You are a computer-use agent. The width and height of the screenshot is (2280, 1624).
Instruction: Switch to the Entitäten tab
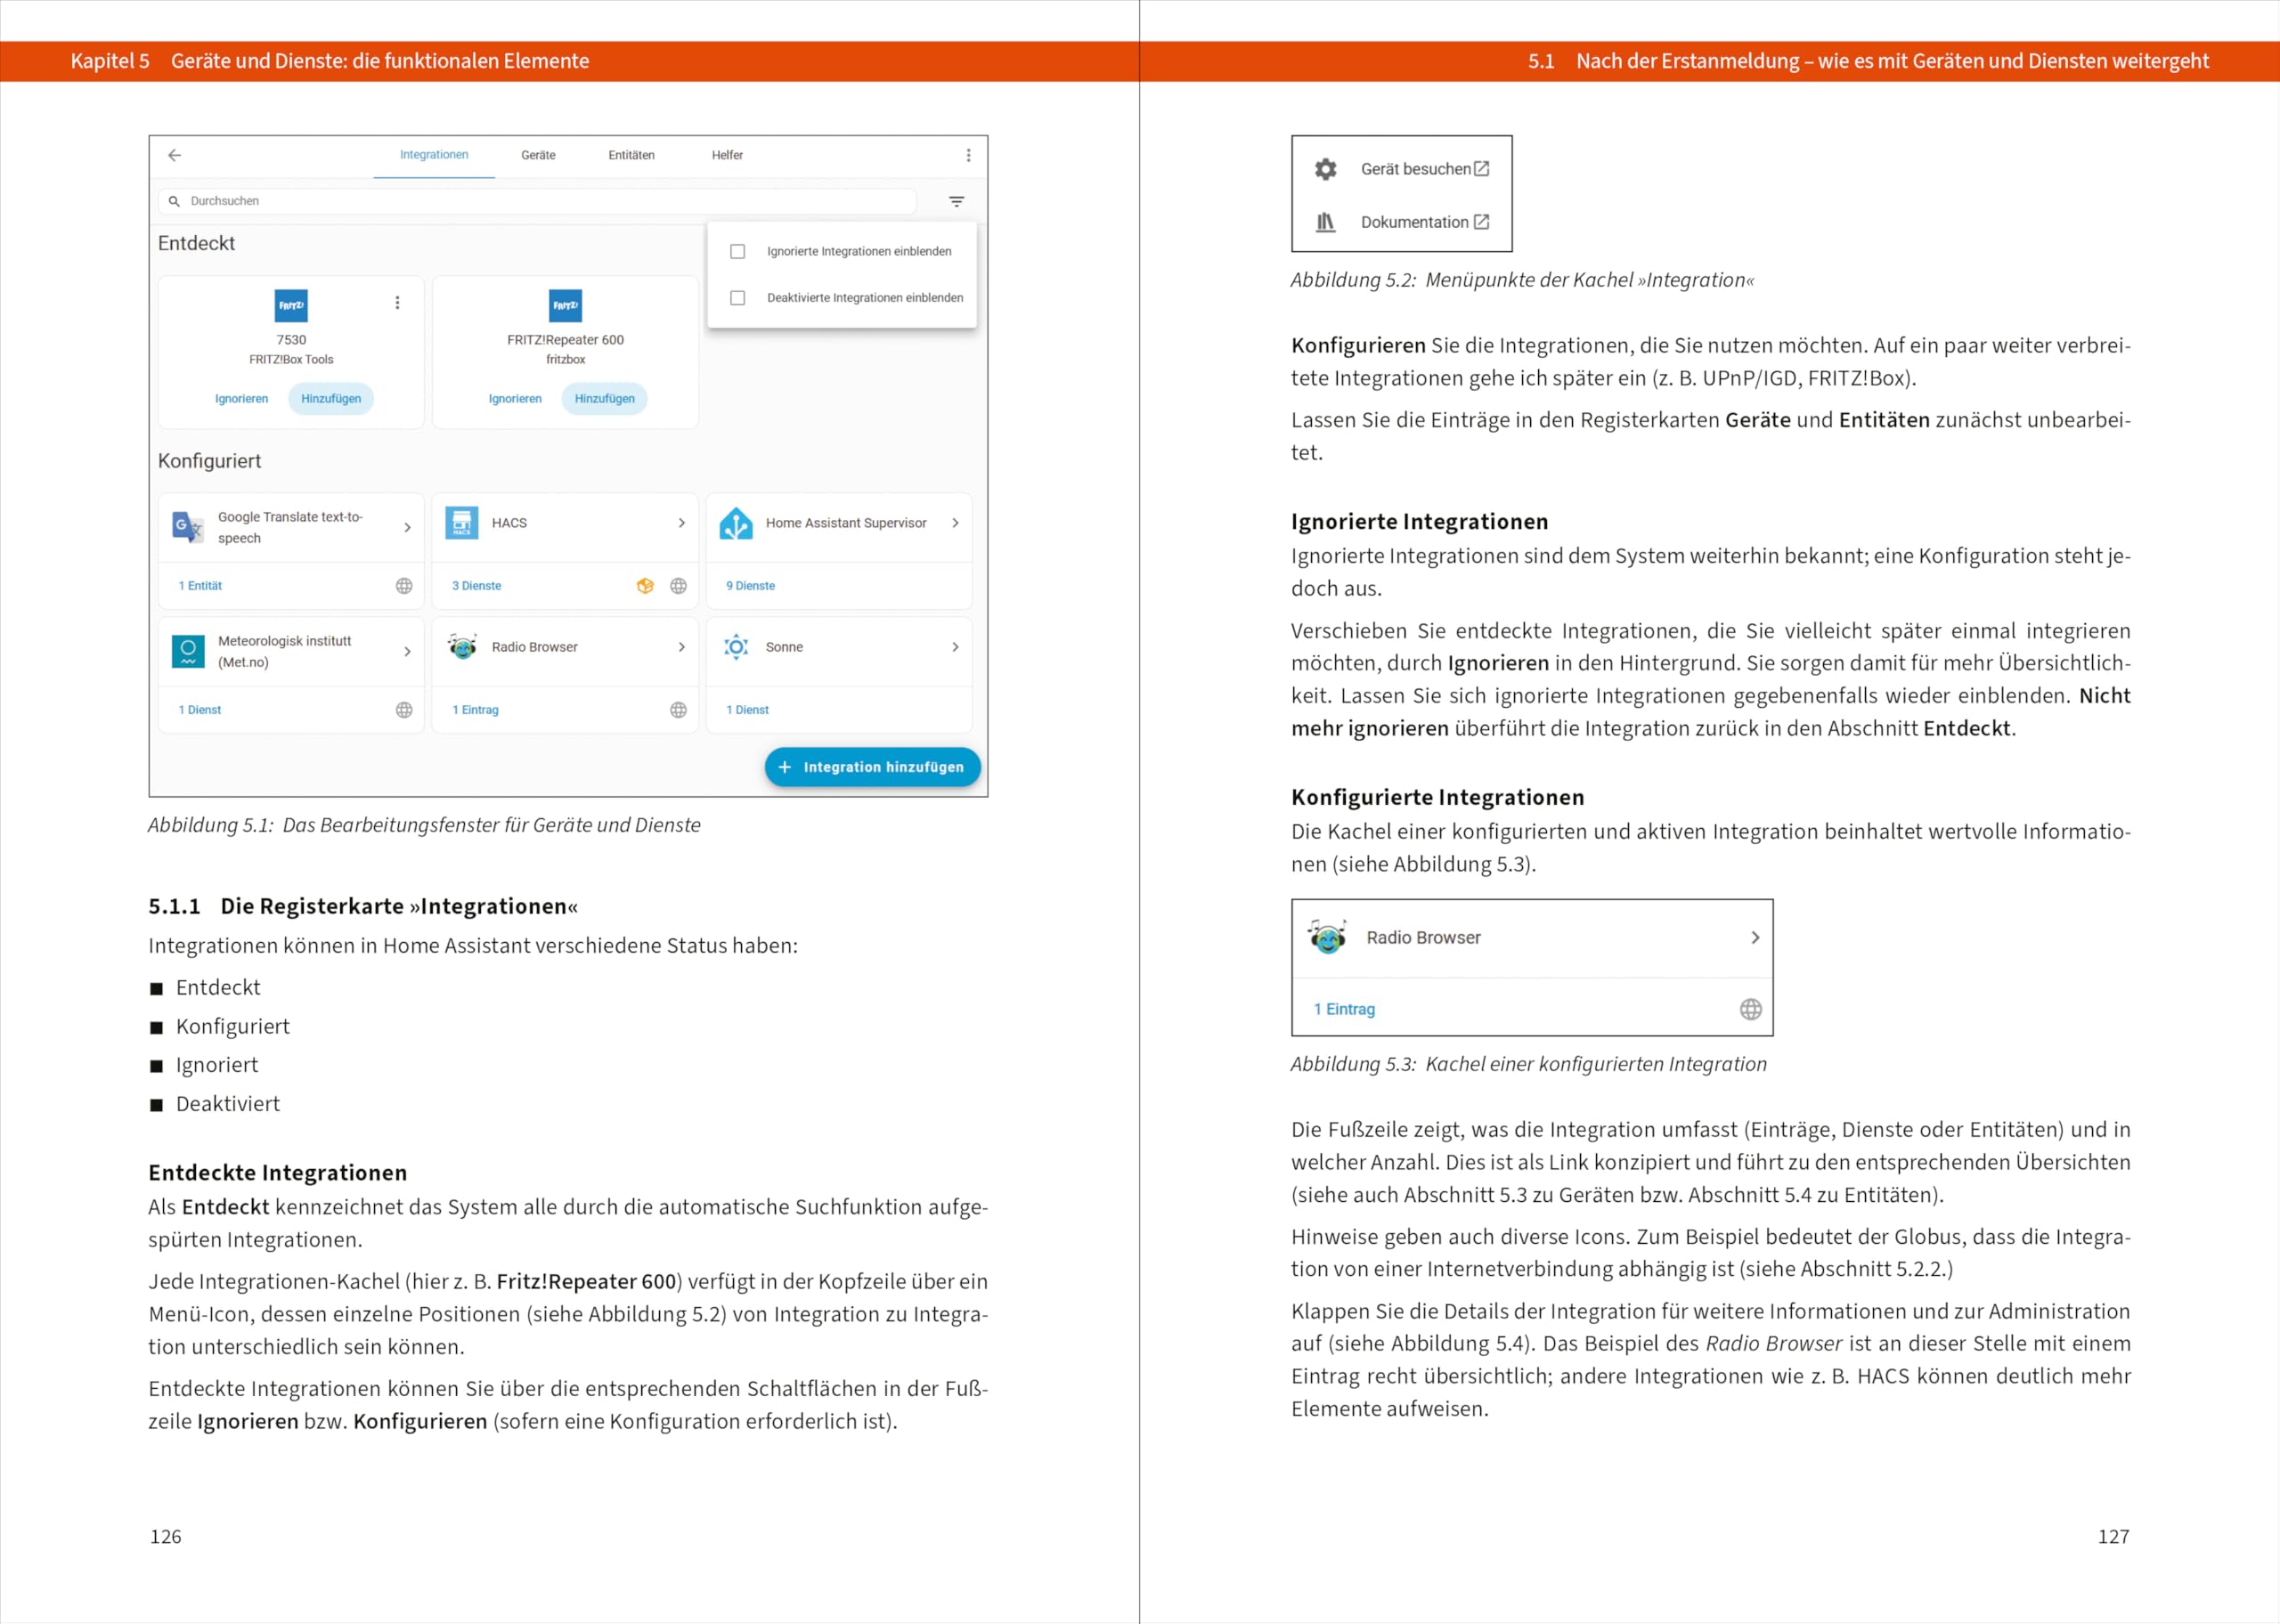pyautogui.click(x=631, y=155)
